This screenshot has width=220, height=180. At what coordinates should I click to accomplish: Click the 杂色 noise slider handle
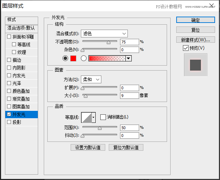click(83, 50)
